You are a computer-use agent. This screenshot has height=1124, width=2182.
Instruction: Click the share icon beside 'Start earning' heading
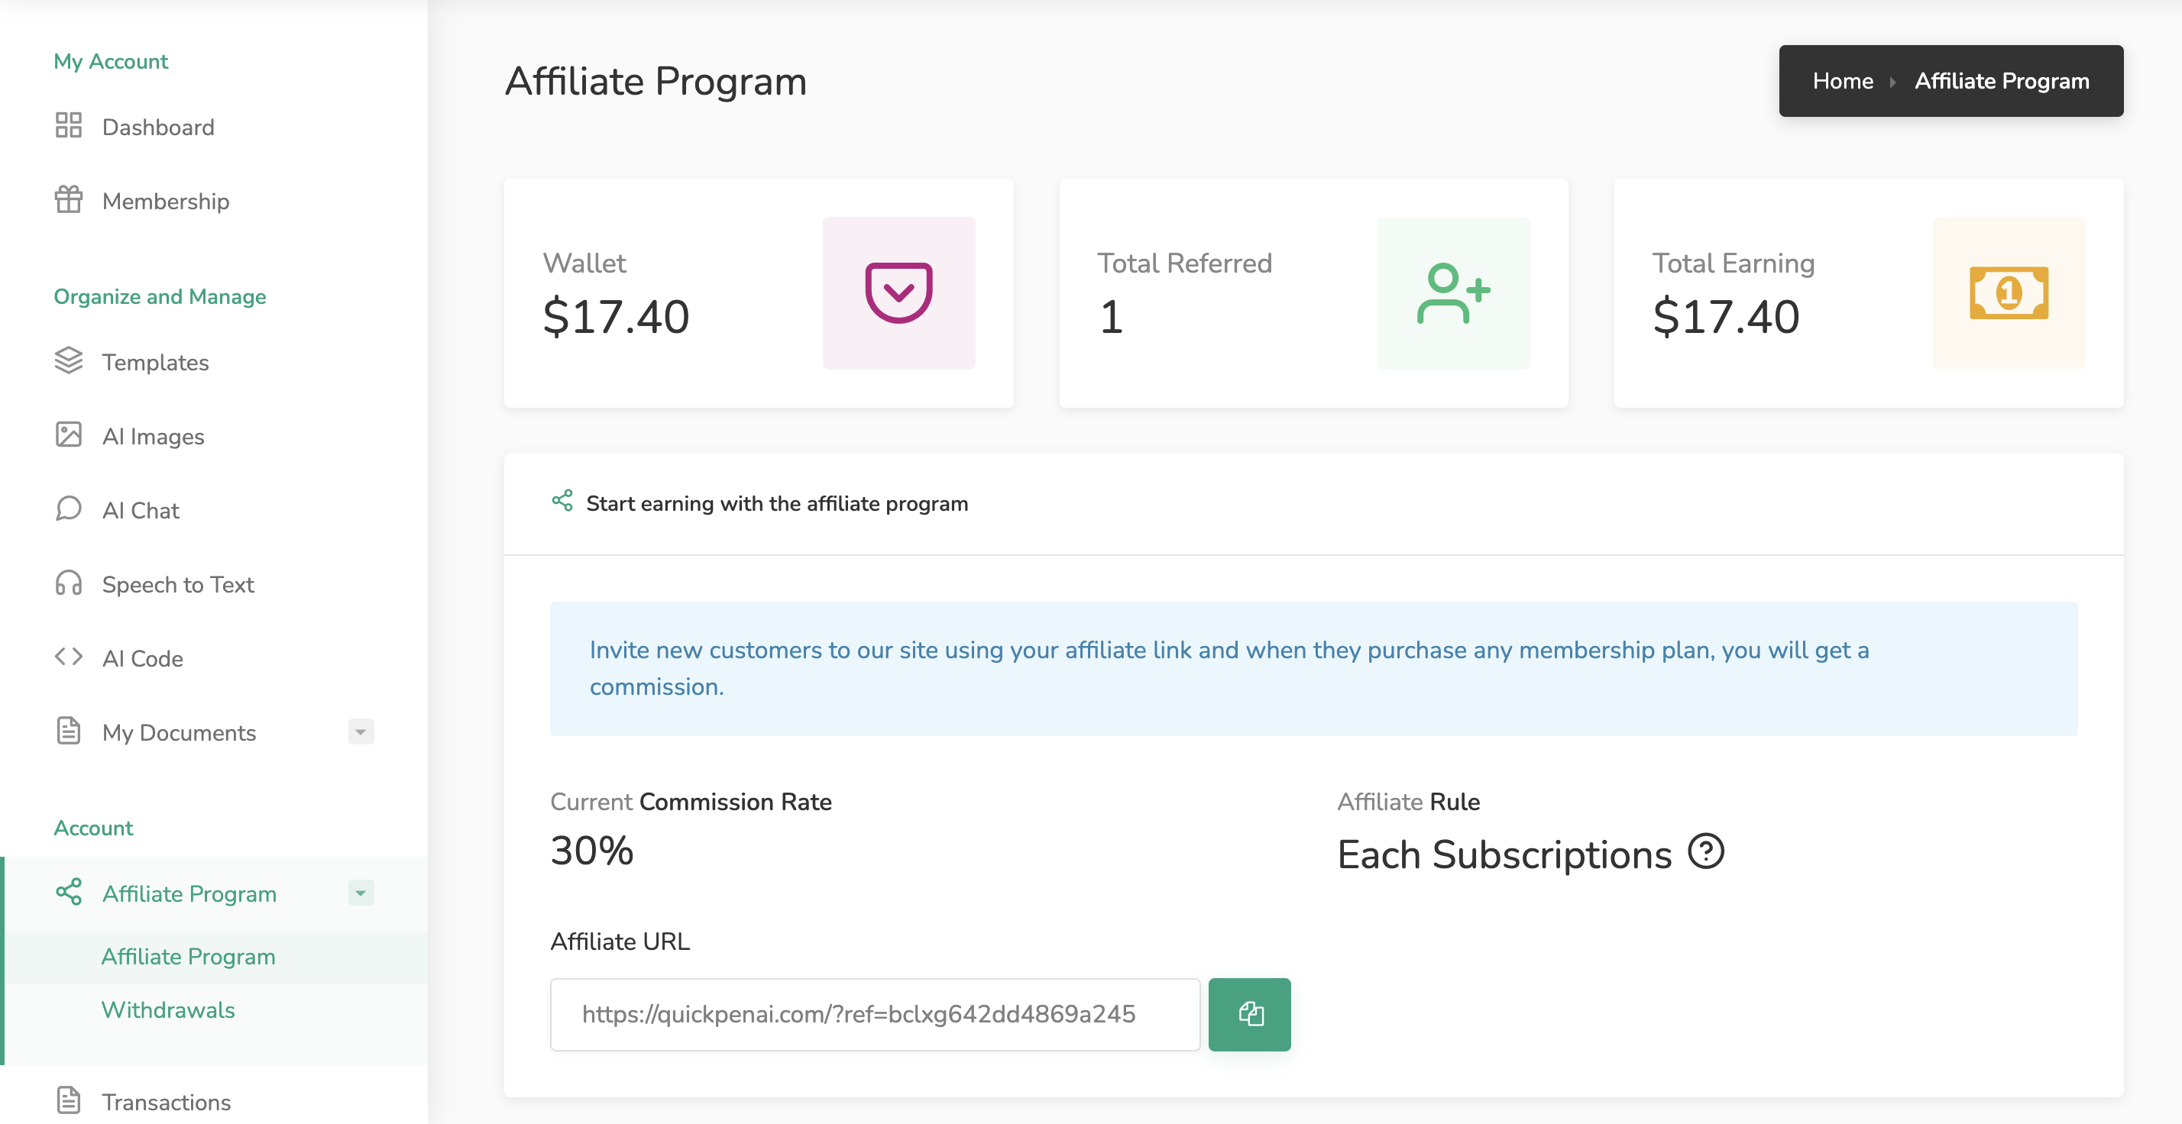562,501
